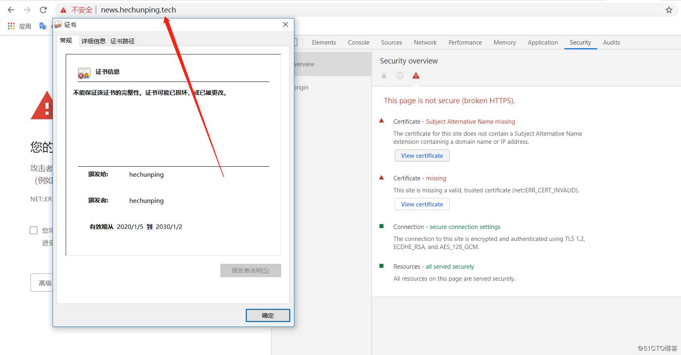Screen dimensions: 681x355
Task: Open the Elements tab in DevTools
Action: click(324, 43)
